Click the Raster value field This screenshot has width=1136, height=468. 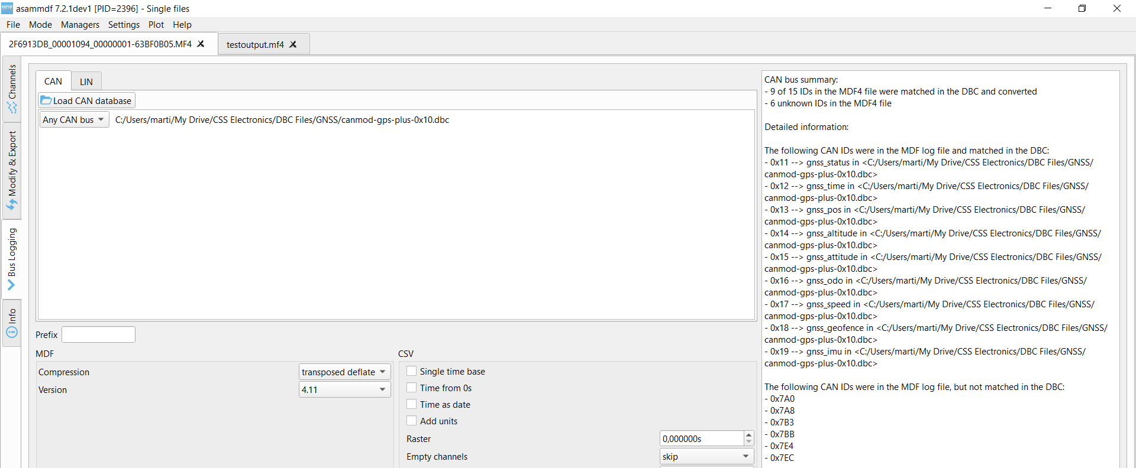coord(702,438)
